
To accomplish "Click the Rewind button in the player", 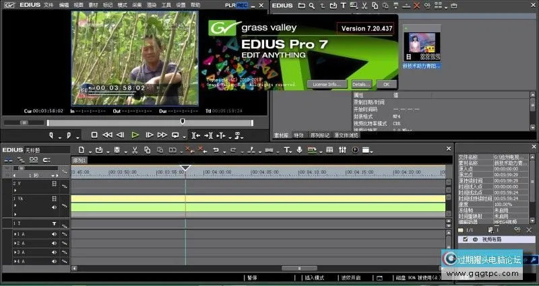I will click(x=107, y=135).
